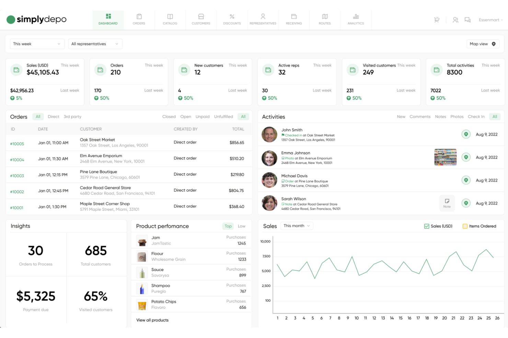This screenshot has width=508, height=338.
Task: Uncheck the Sales (USD) checkbox on the chart
Action: (x=426, y=226)
